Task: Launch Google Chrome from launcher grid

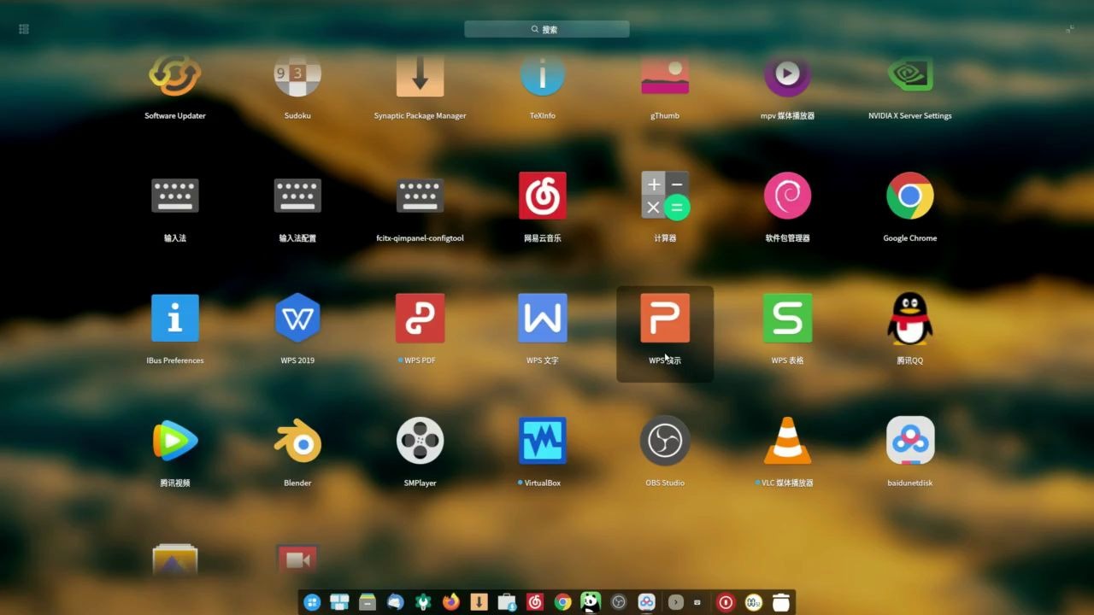Action: 910,196
